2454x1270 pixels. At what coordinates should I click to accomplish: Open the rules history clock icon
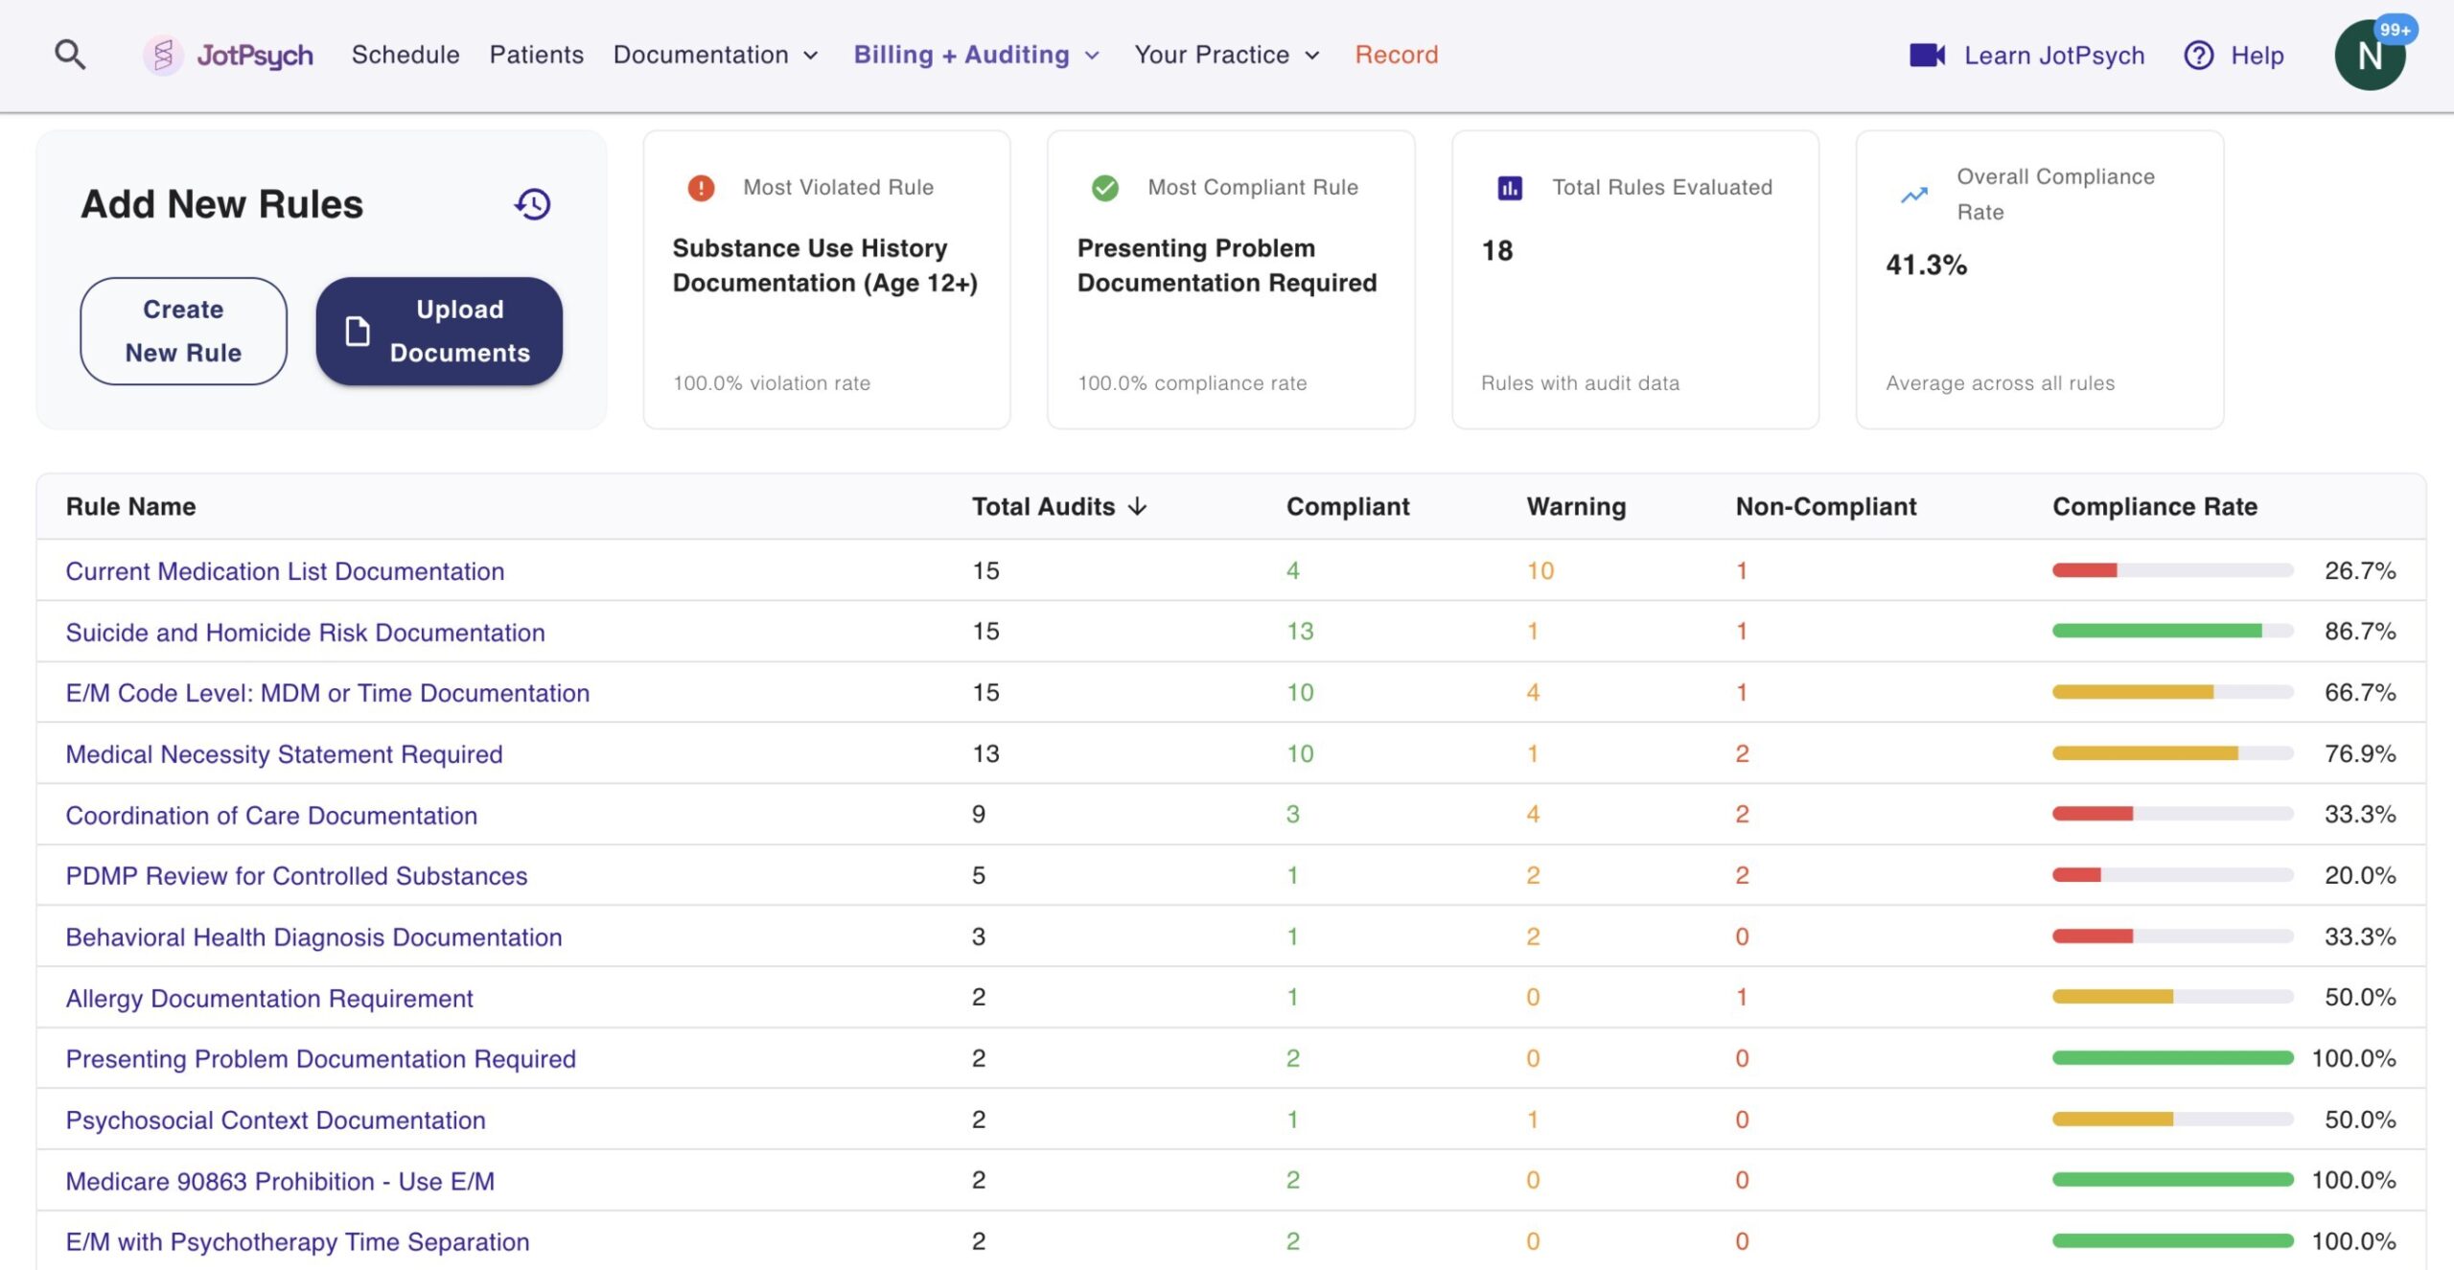[x=533, y=203]
